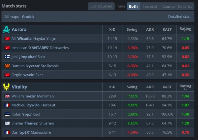Image resolution: width=198 pixels, height=140 pixels.
Task: Click mezii's 1.94 rating value
Action: tap(185, 96)
